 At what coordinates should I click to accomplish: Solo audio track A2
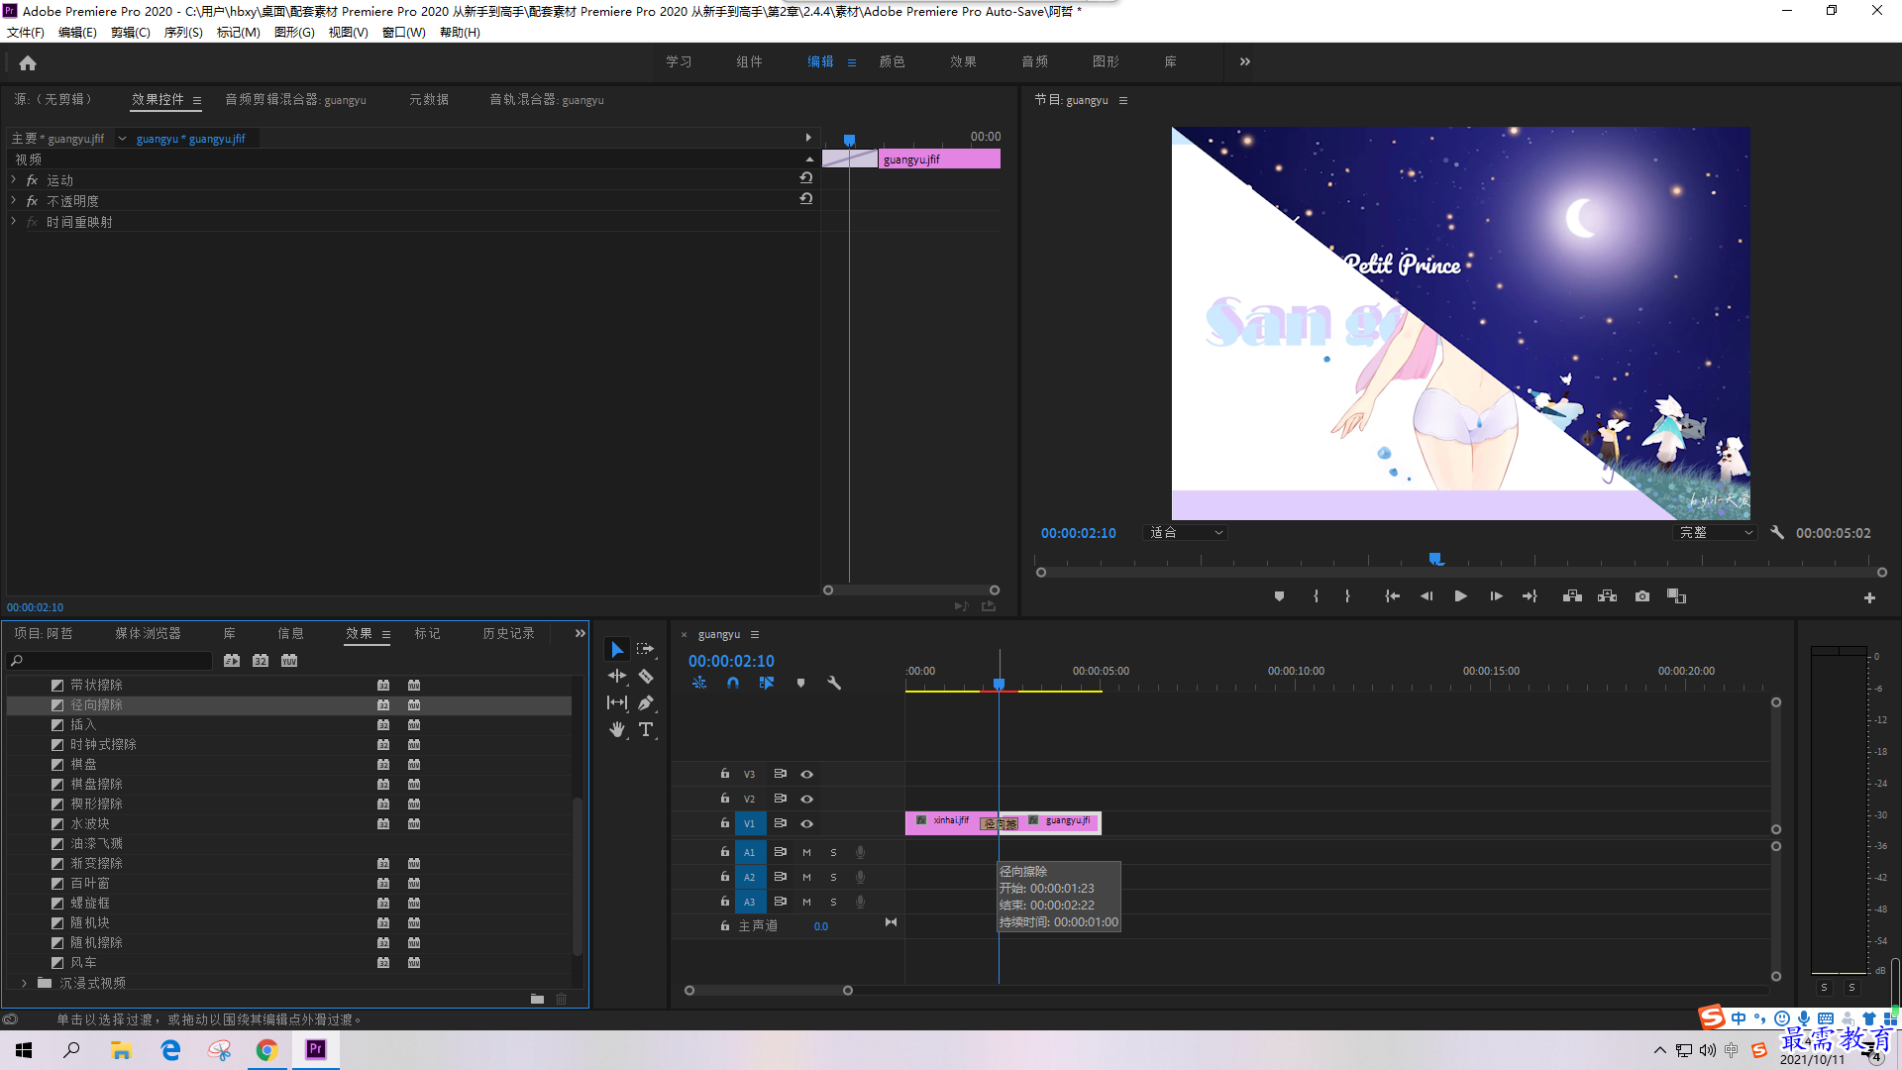[833, 877]
